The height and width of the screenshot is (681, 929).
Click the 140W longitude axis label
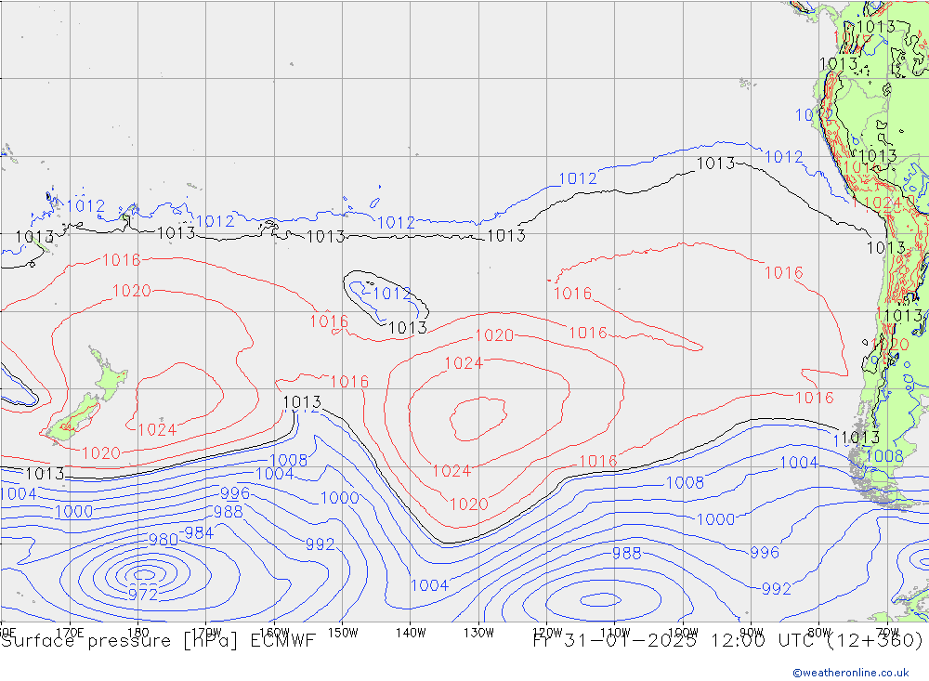[410, 633]
